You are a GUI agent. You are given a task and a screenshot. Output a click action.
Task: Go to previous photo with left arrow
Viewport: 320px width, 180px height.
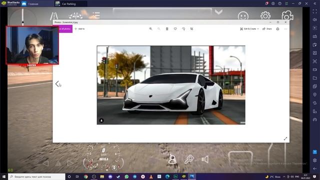[57, 83]
